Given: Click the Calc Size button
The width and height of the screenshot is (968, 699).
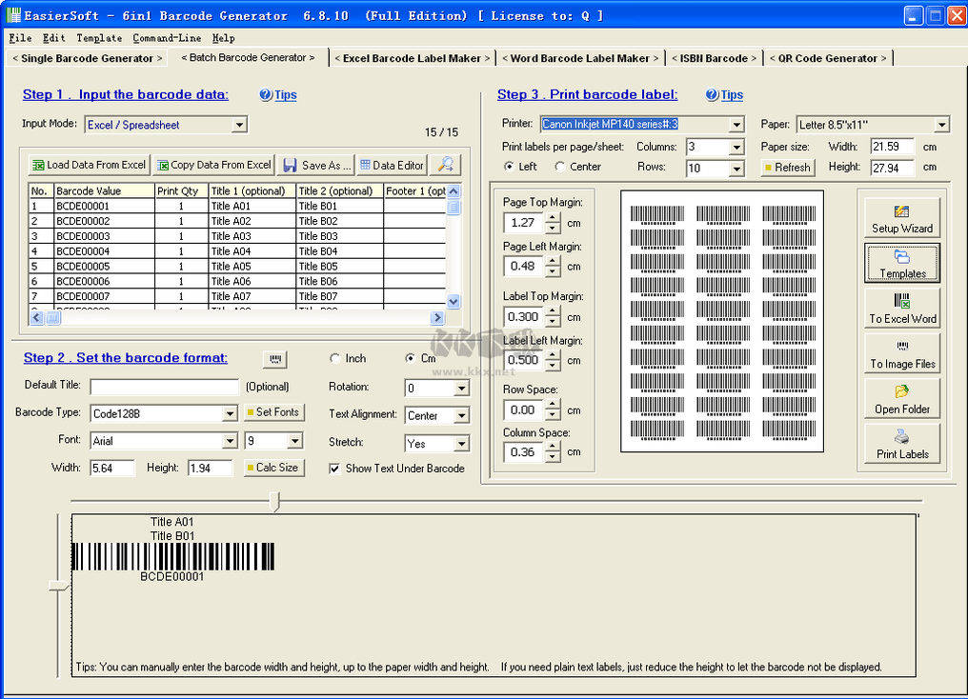Looking at the screenshot, I should 272,468.
